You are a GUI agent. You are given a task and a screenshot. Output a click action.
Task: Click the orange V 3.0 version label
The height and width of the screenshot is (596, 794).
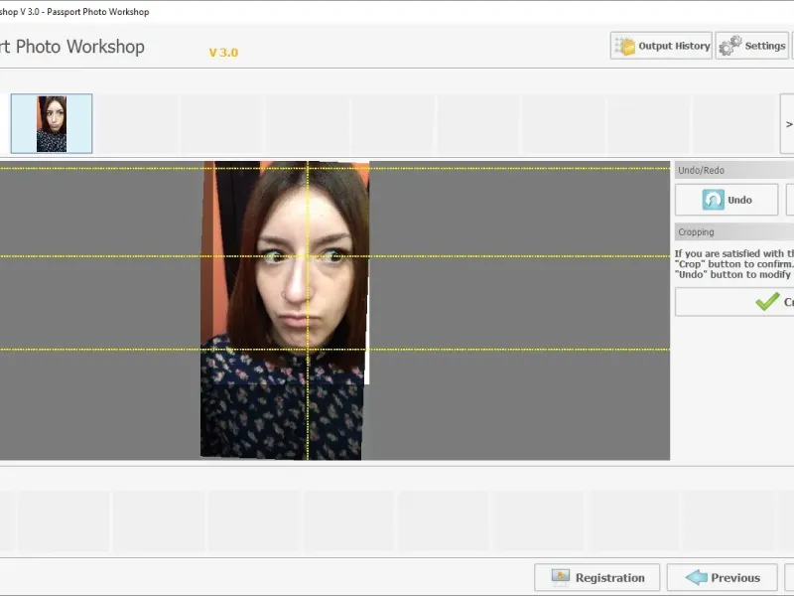(223, 53)
